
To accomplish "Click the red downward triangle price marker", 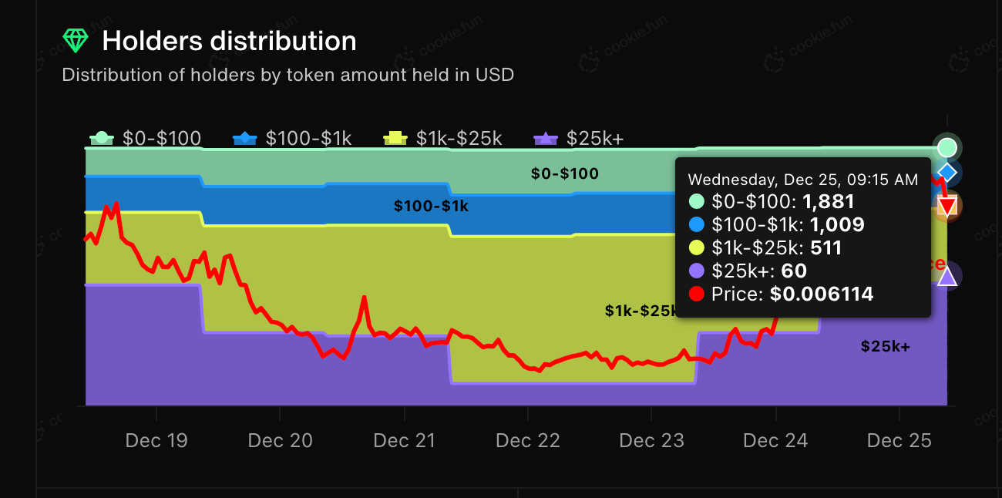I will (x=947, y=207).
